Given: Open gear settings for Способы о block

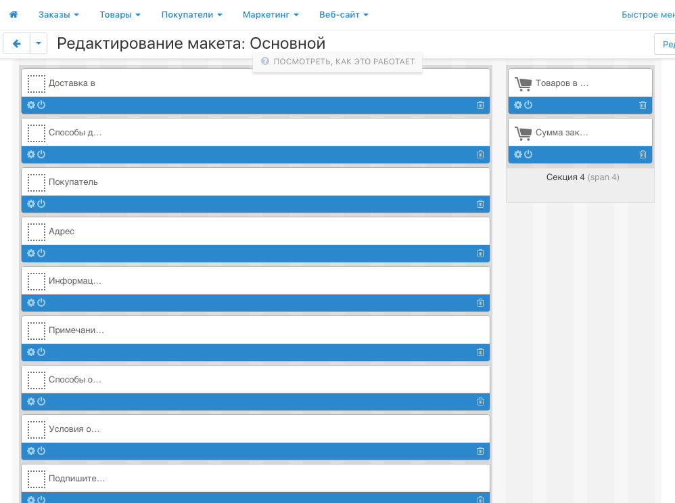Looking at the screenshot, I should point(31,401).
